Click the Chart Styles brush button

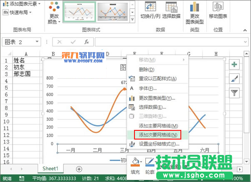pos(234,79)
